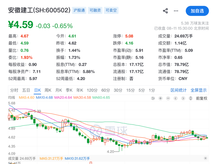This screenshot has width=215, height=164.
Task: Switch to the 五日 chart tab
Action: pos(26,90)
